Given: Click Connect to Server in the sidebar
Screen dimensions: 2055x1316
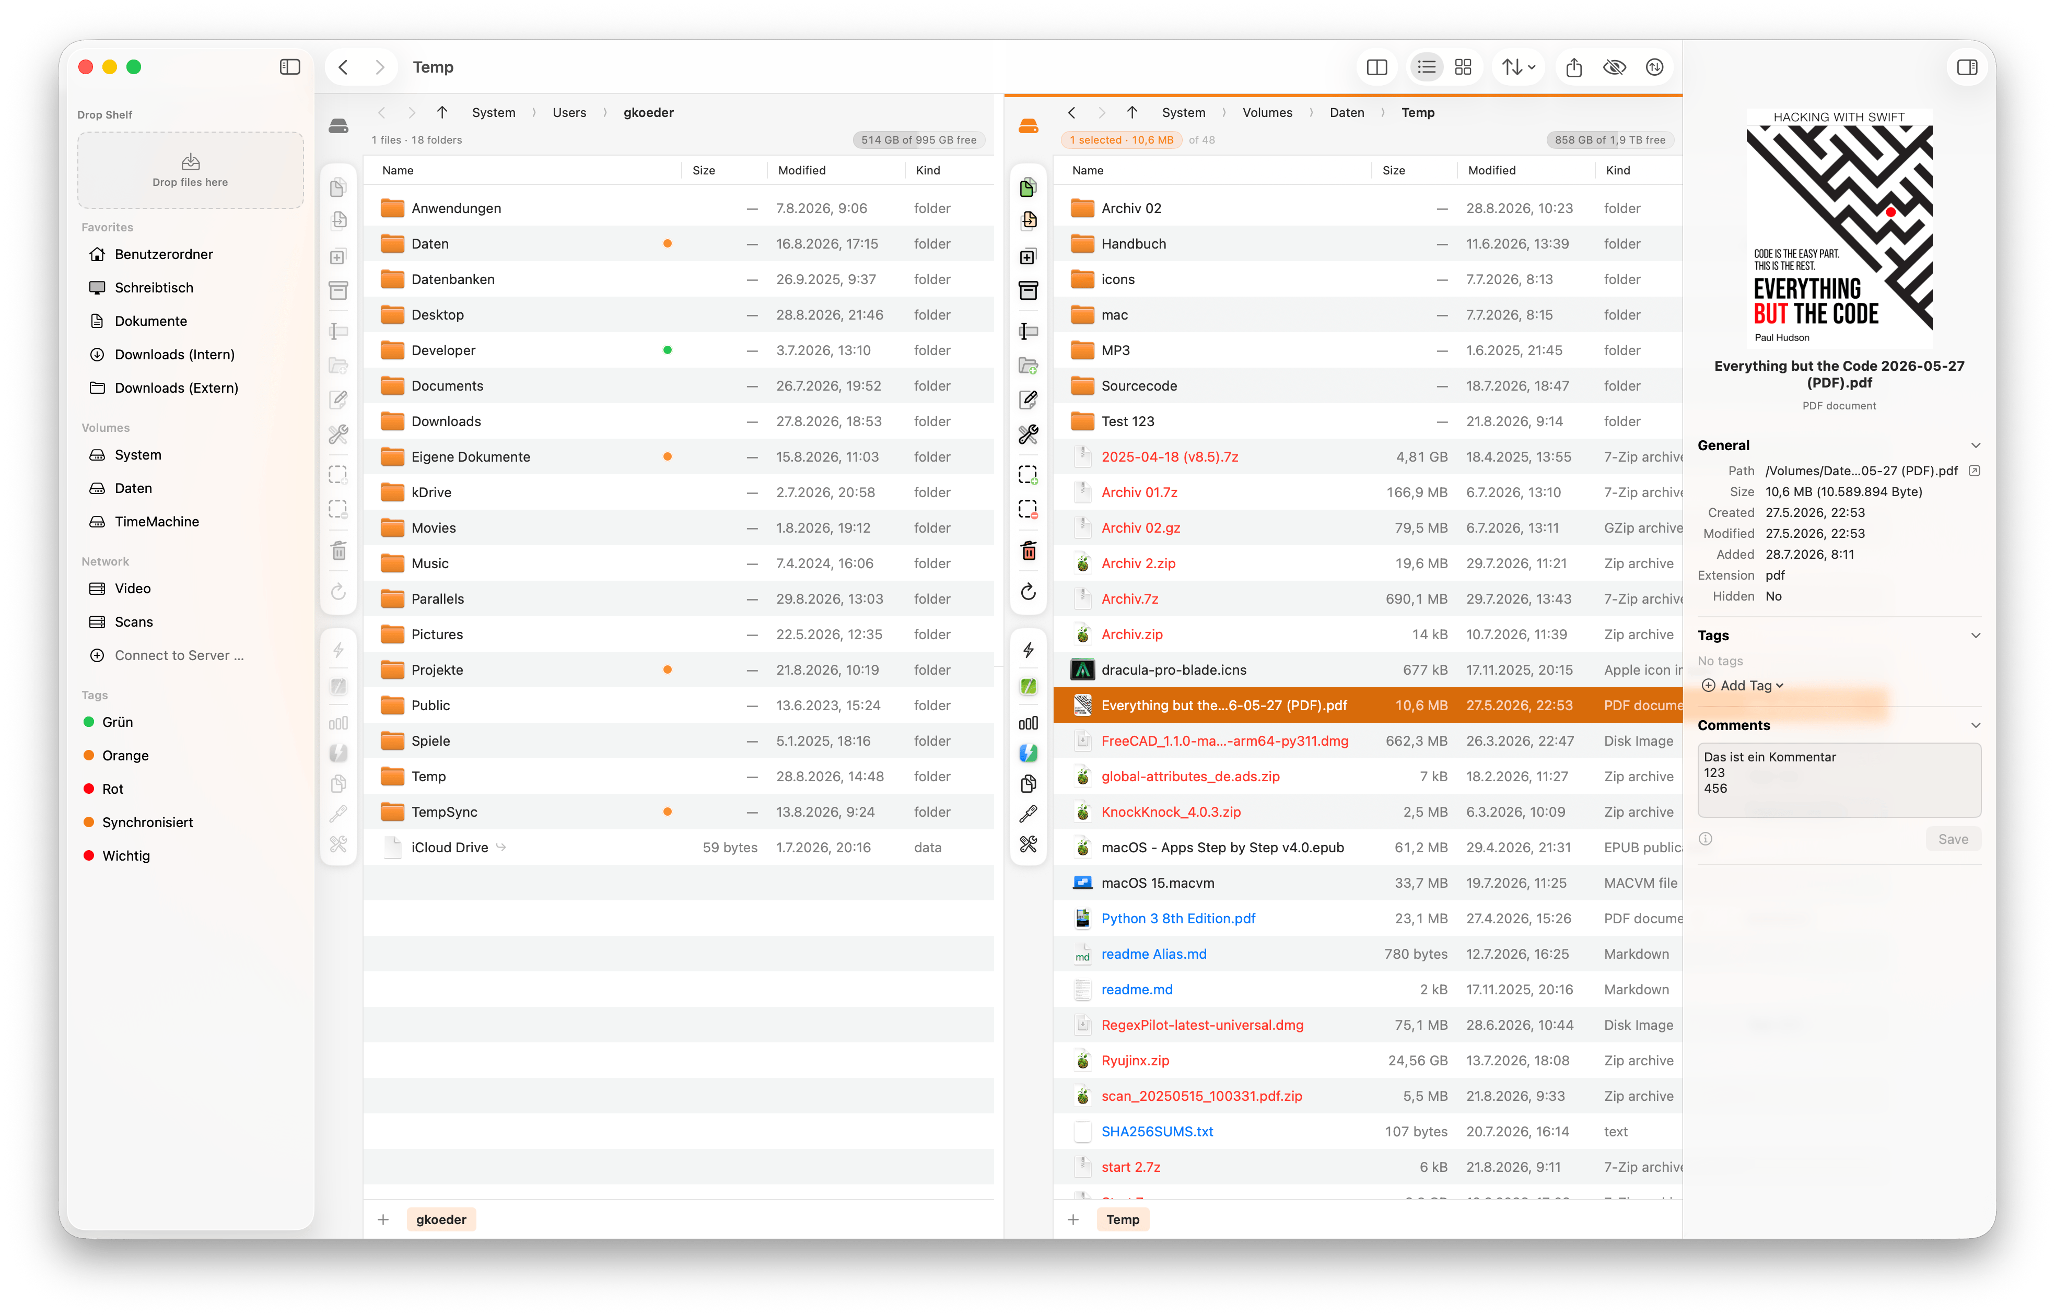Looking at the screenshot, I should point(179,655).
